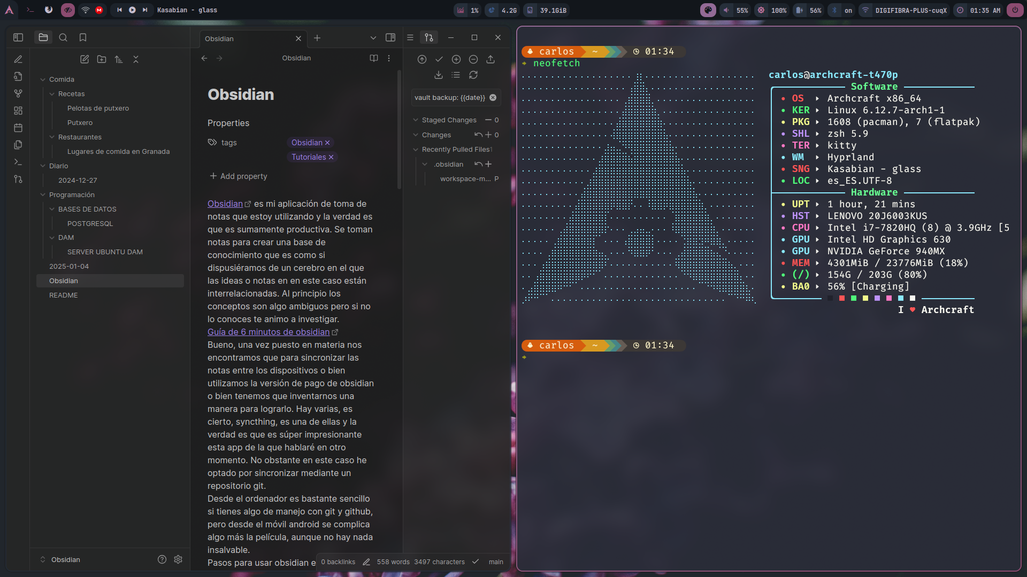This screenshot has width=1027, height=577.
Task: Open the search pane in the sidebar
Action: [63, 37]
